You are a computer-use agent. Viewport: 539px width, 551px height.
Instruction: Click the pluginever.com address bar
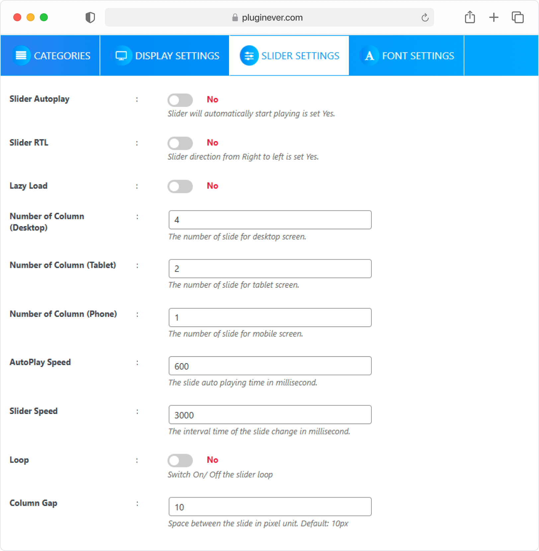coord(269,17)
